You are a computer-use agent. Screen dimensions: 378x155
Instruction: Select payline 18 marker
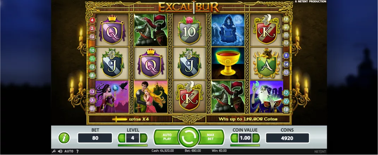tap(286, 109)
